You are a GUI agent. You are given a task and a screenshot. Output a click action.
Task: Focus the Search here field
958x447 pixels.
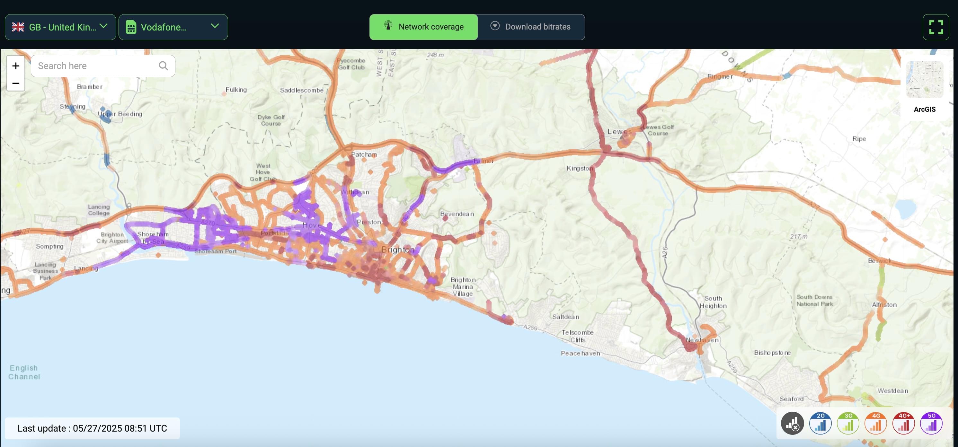[103, 66]
